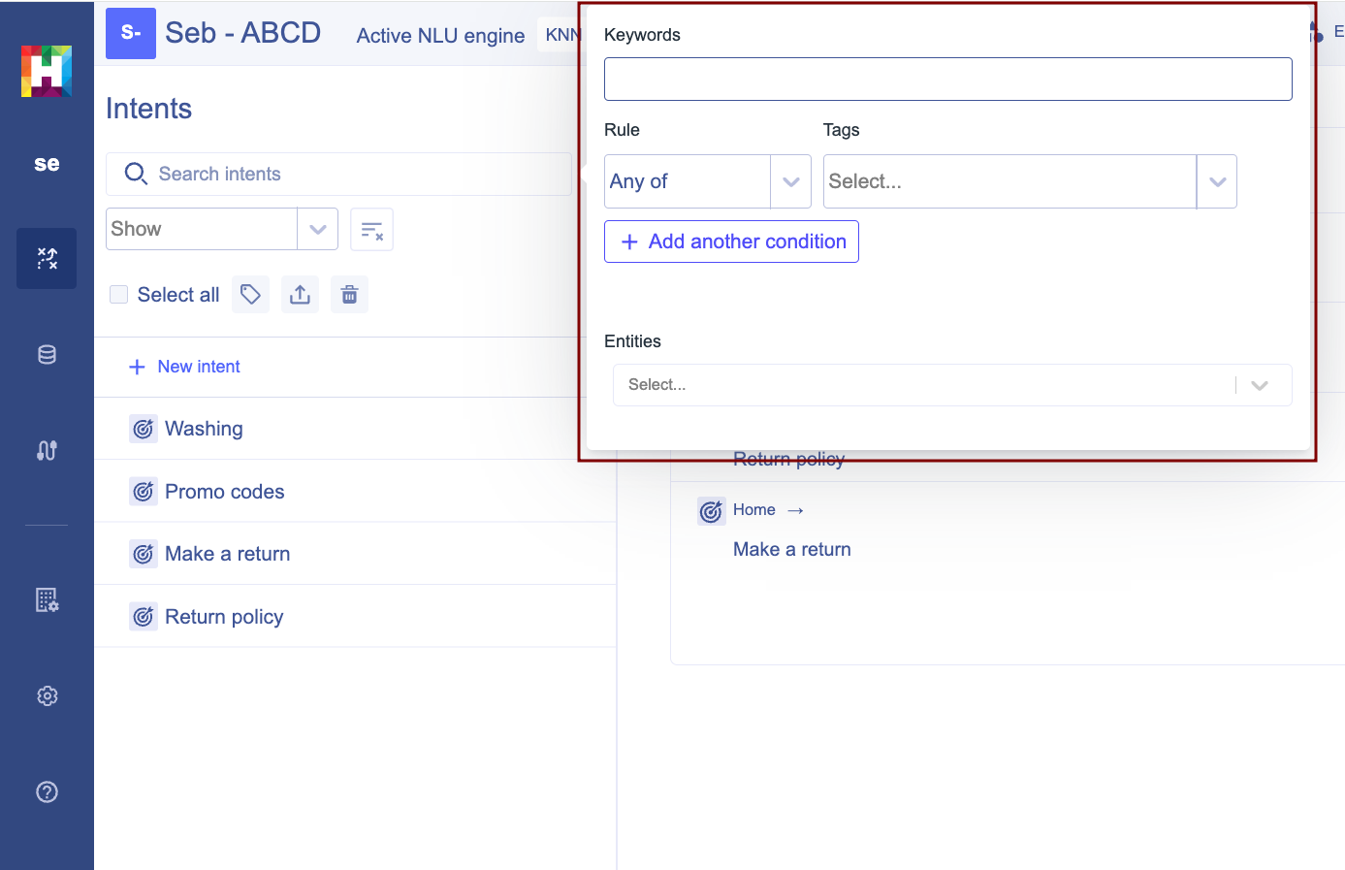1345x870 pixels.
Task: Check the Select all checkbox
Action: [x=118, y=294]
